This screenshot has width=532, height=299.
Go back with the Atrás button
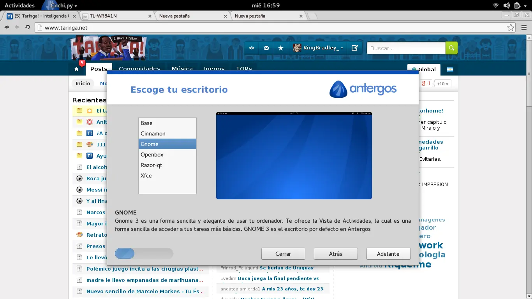336,254
